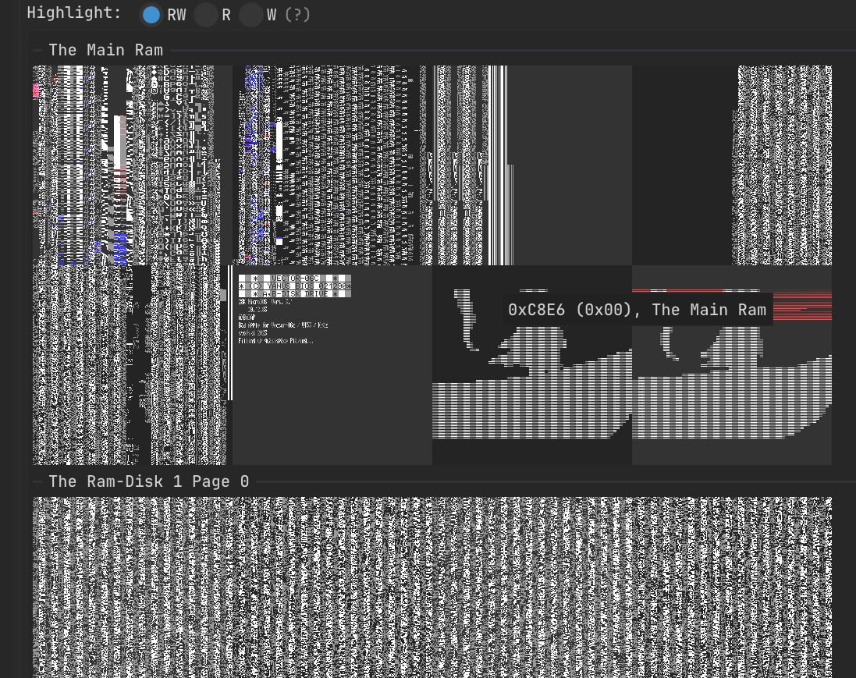This screenshot has width=856, height=678.
Task: Click the white vertical bars in Main Ram
Action: pos(497,164)
